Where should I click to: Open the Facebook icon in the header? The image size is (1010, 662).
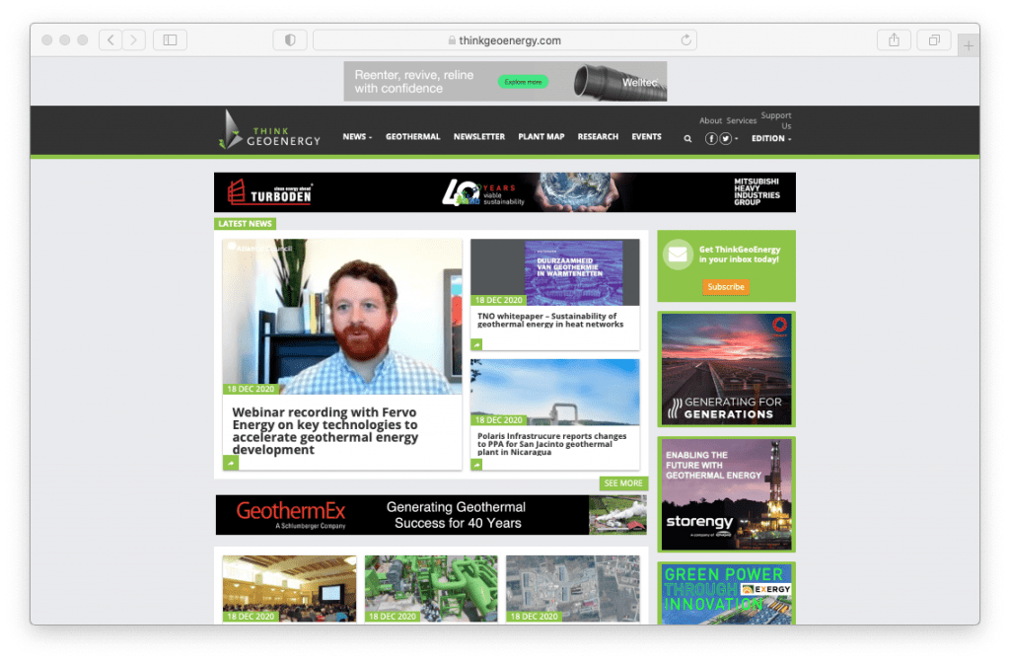pyautogui.click(x=711, y=139)
